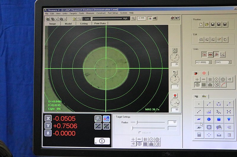
Task: Select the Line measure tool
Action: coord(209,104)
